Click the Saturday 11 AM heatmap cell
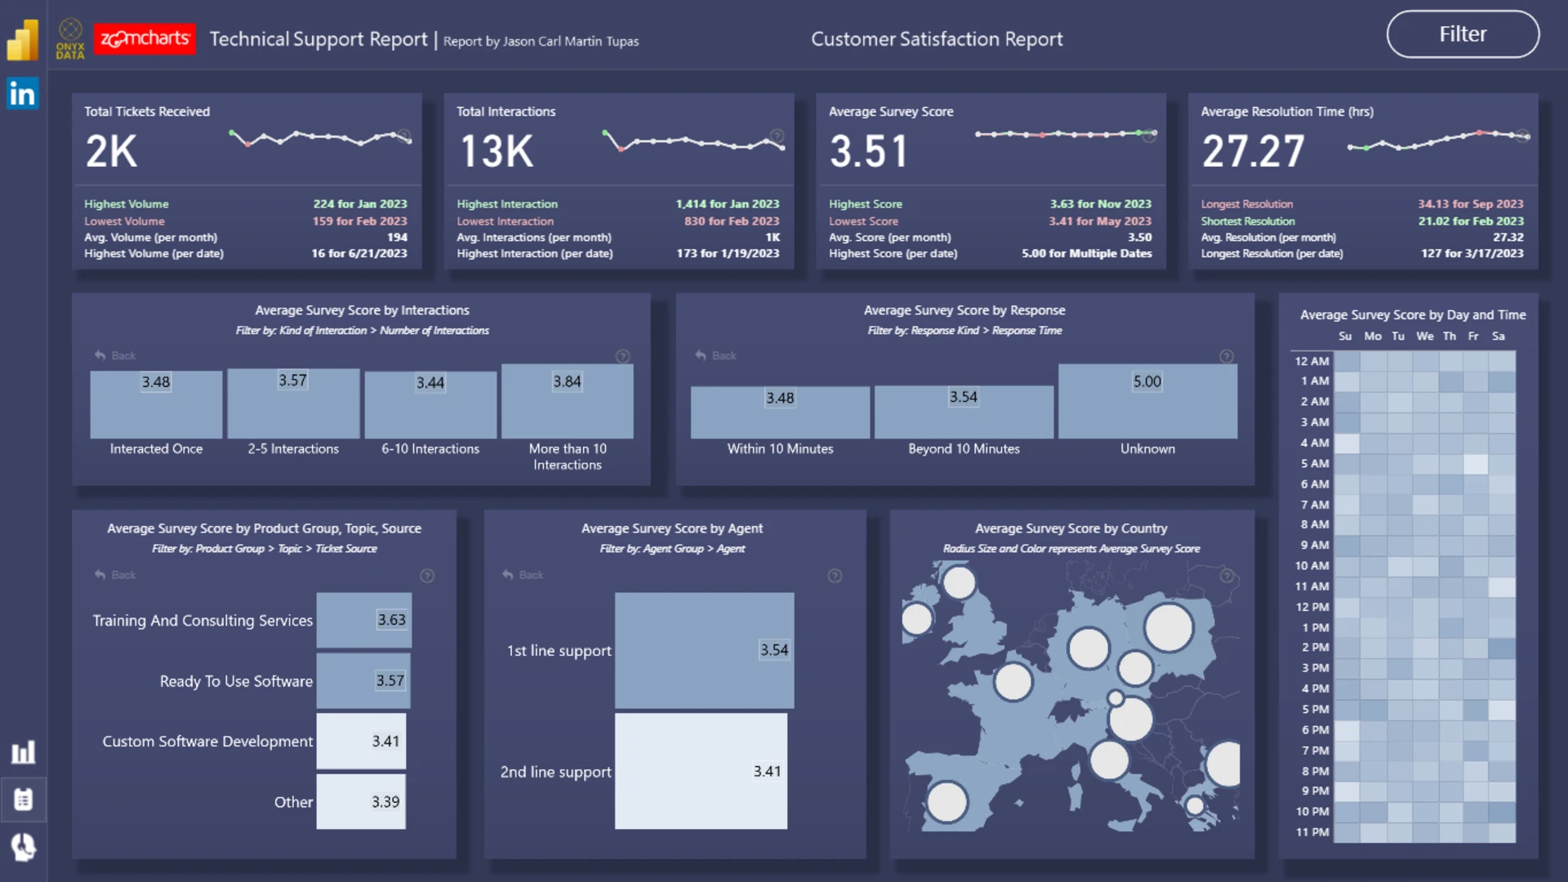Viewport: 1568px width, 882px height. pos(1501,587)
